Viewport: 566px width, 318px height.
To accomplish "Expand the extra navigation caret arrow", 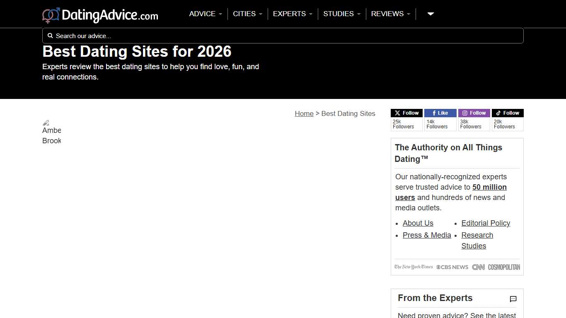I will pyautogui.click(x=431, y=14).
